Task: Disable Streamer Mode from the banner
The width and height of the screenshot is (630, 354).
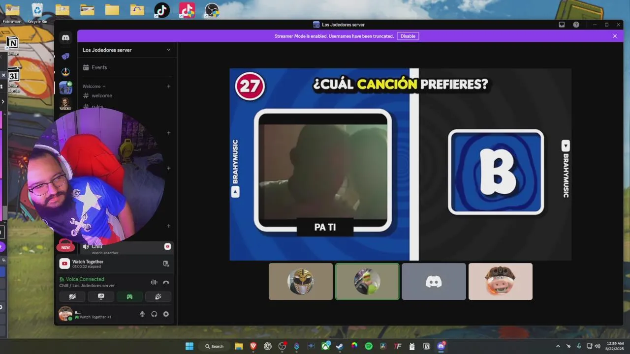Action: tap(408, 36)
